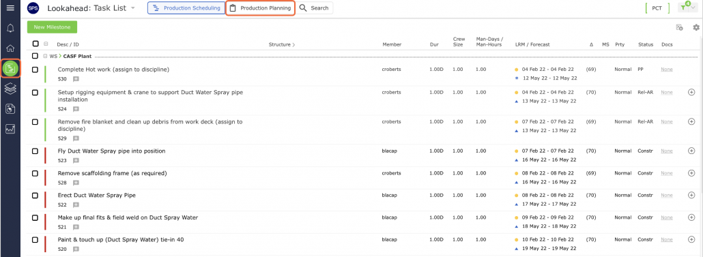Open the hamburger main menu
Screen dimensions: 703x257
pos(10,7)
